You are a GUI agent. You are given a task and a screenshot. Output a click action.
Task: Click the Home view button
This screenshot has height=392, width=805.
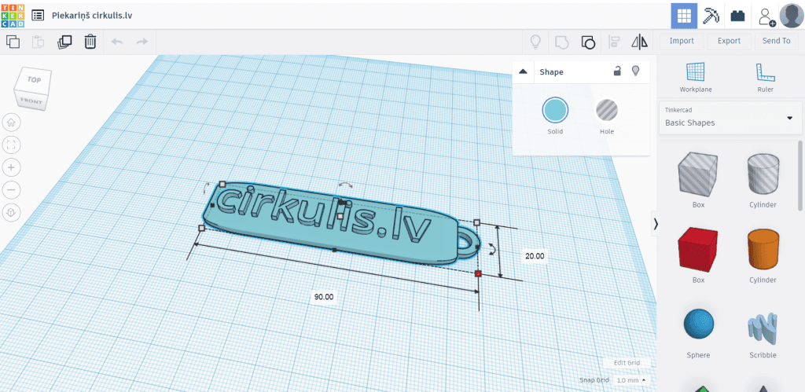(x=11, y=123)
